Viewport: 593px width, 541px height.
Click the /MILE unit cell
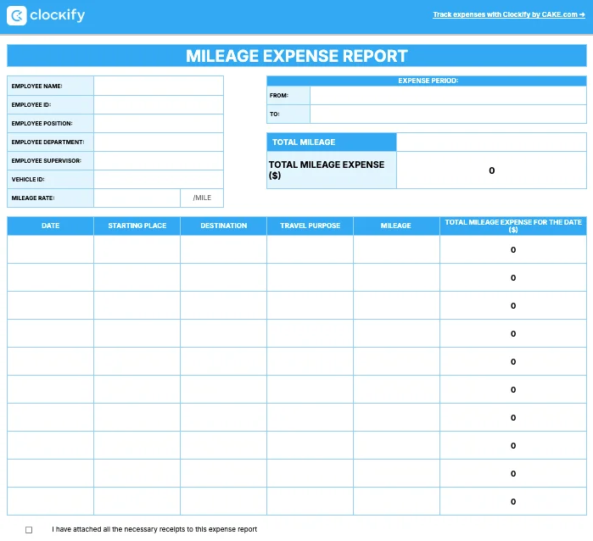(x=202, y=198)
